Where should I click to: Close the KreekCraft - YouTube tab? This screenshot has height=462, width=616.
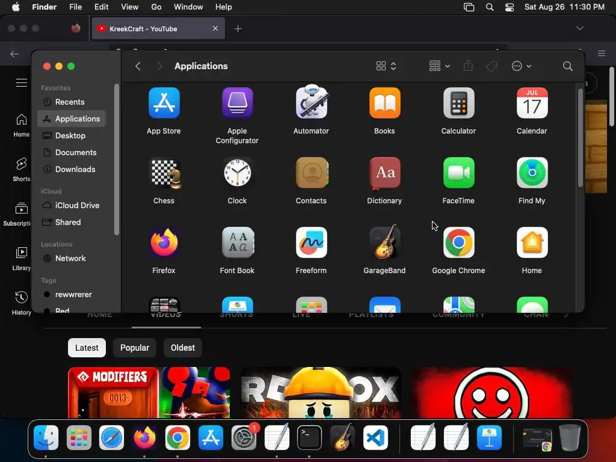pyautogui.click(x=215, y=28)
